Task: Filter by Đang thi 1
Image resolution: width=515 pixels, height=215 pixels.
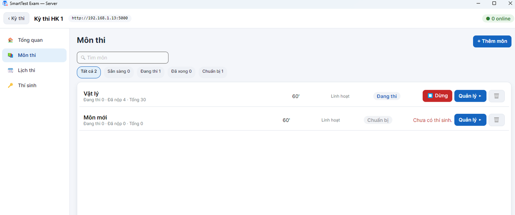Action: click(150, 72)
